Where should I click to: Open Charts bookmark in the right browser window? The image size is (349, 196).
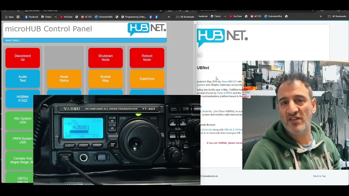pyautogui.click(x=215, y=16)
